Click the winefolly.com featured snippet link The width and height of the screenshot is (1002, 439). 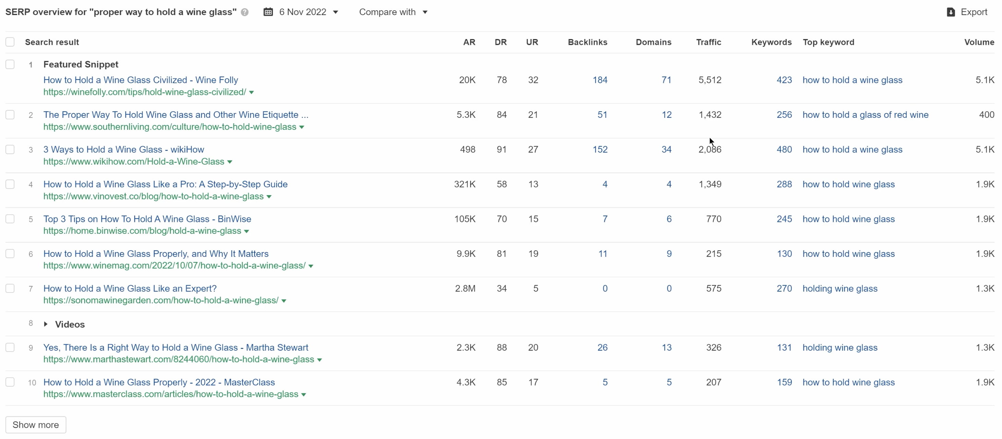[140, 80]
